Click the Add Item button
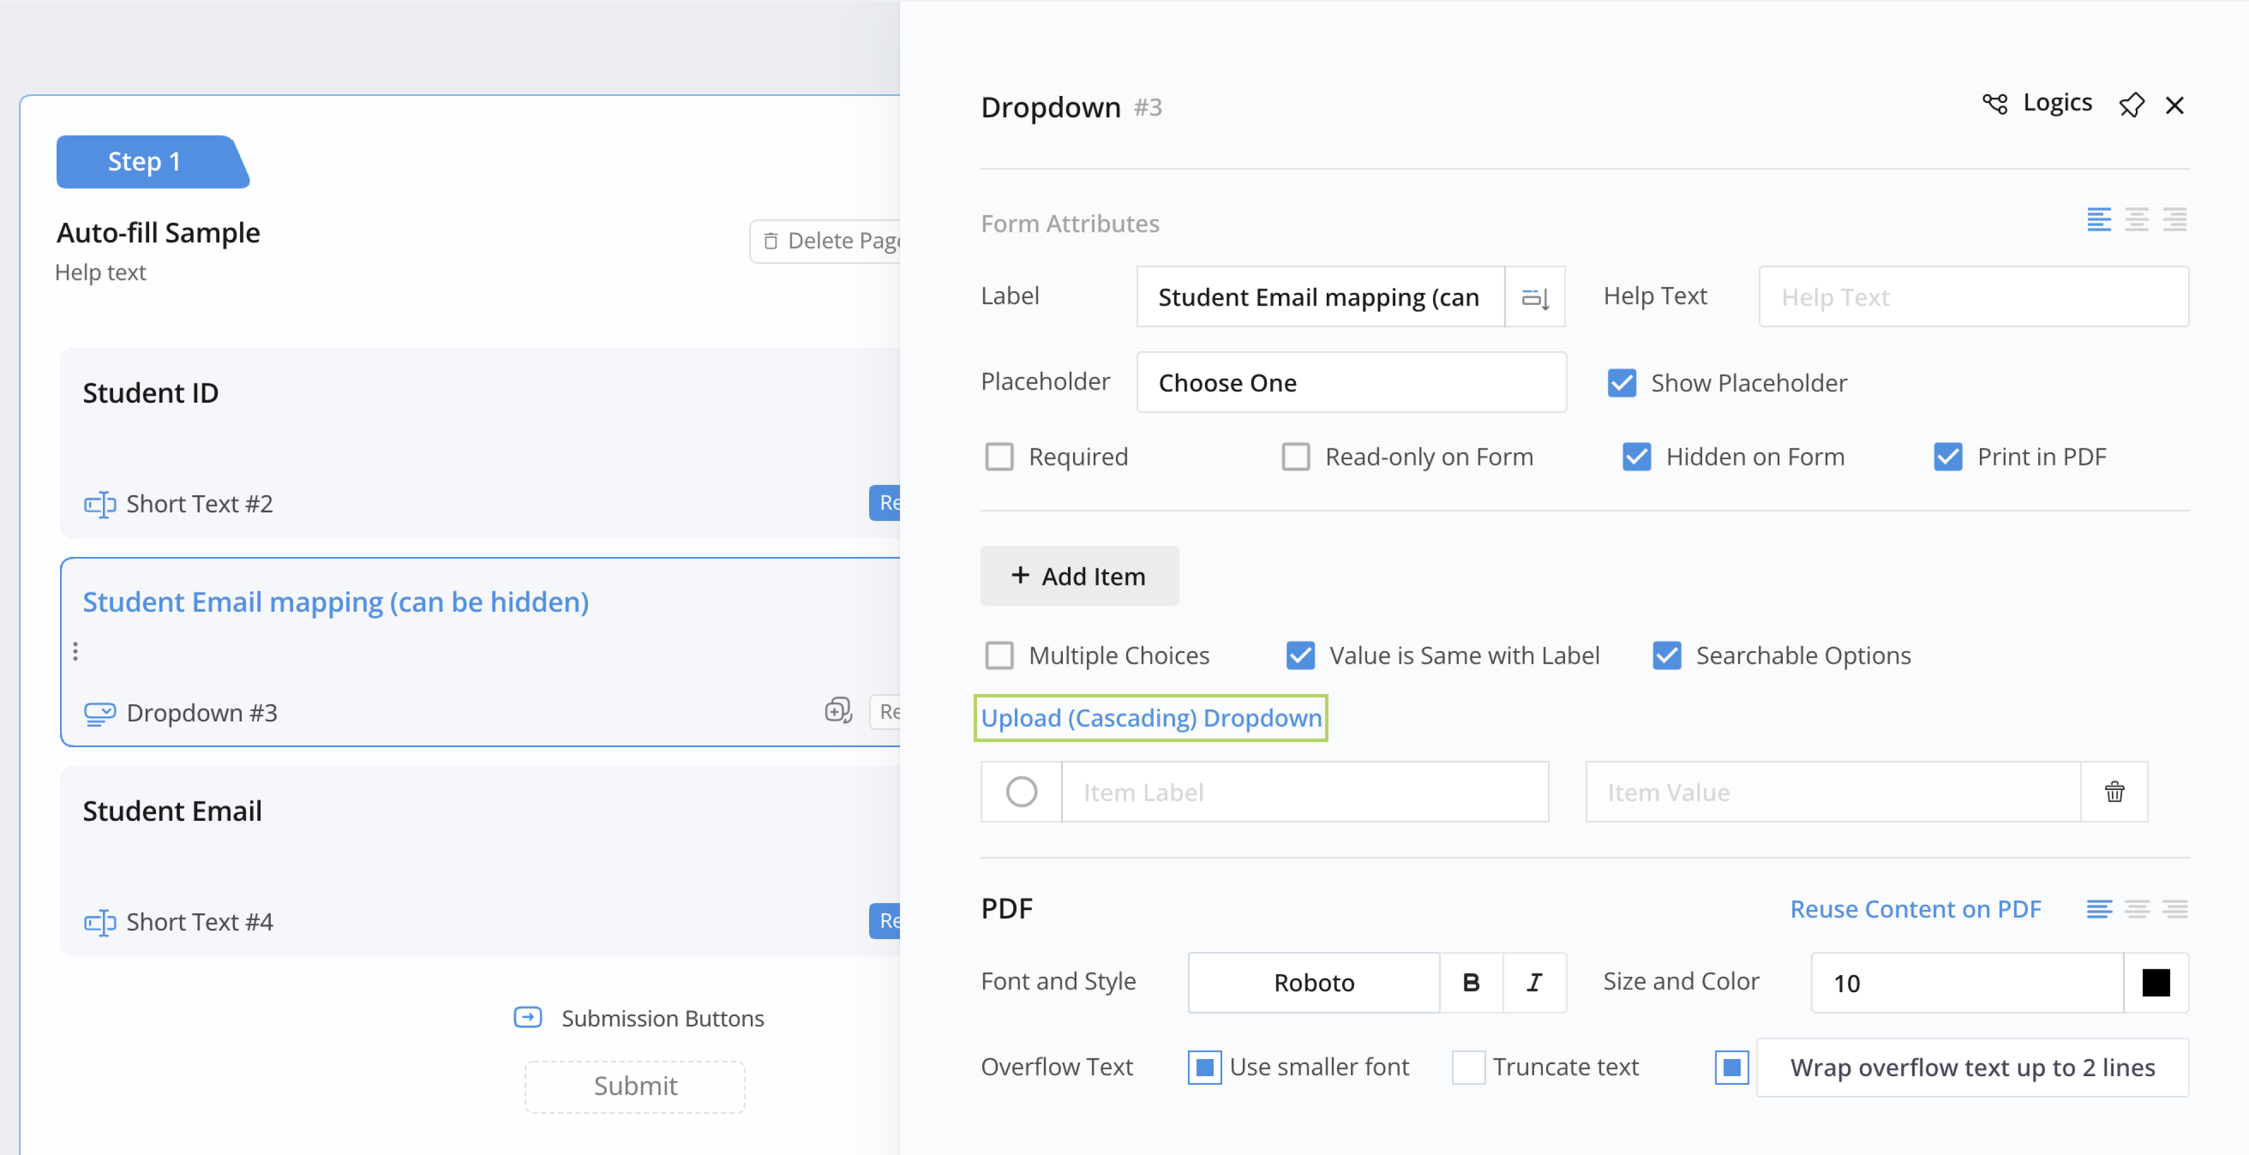Viewport: 2249px width, 1155px height. point(1079,575)
